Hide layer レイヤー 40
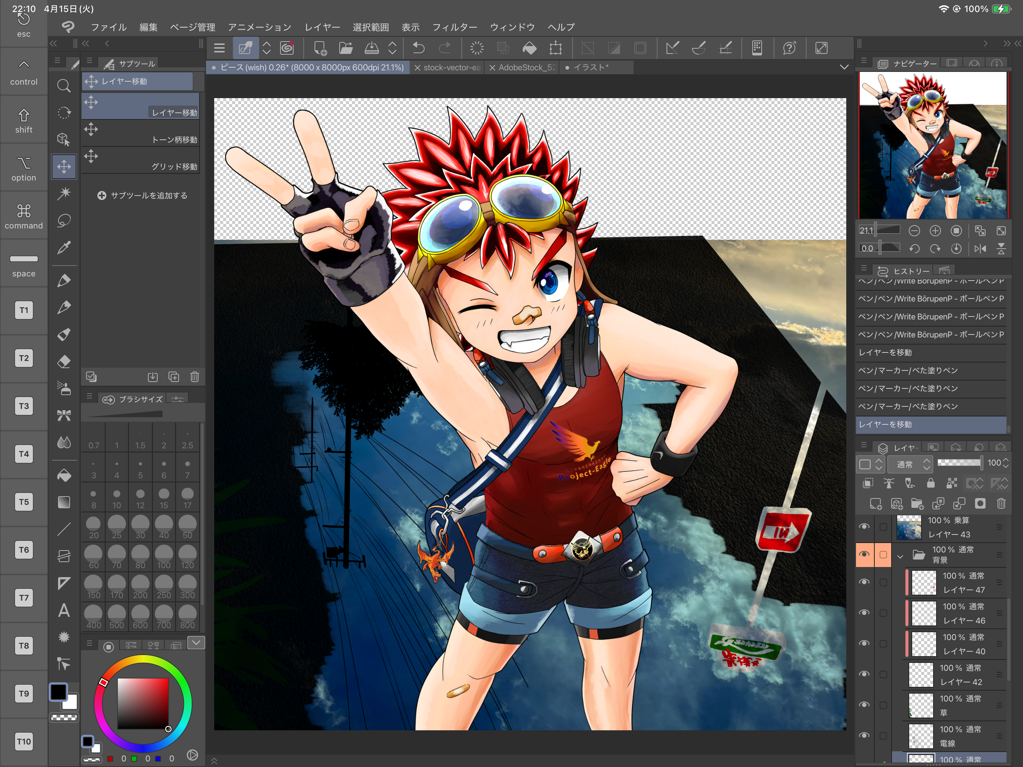 coord(864,643)
